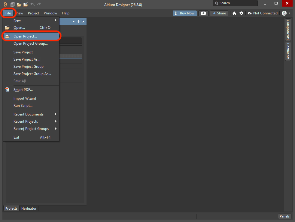Open the account dropdown arrow
295x222 pixels.
(x=290, y=13)
